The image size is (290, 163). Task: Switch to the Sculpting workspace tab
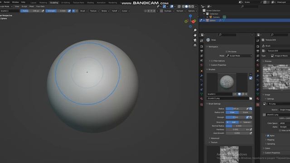pyautogui.click(x=54, y=3)
